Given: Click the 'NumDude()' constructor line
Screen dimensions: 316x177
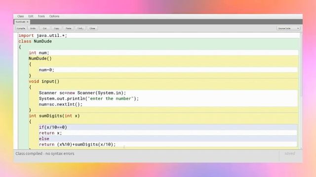Looking at the screenshot, I should pos(40,59).
